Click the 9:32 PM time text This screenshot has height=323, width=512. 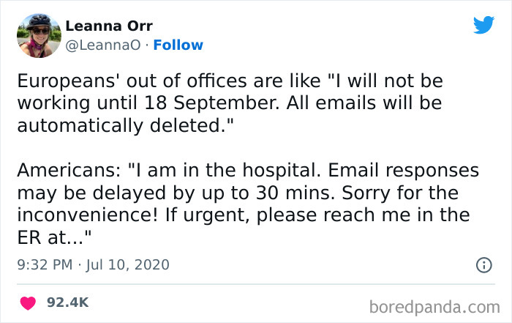coord(42,264)
